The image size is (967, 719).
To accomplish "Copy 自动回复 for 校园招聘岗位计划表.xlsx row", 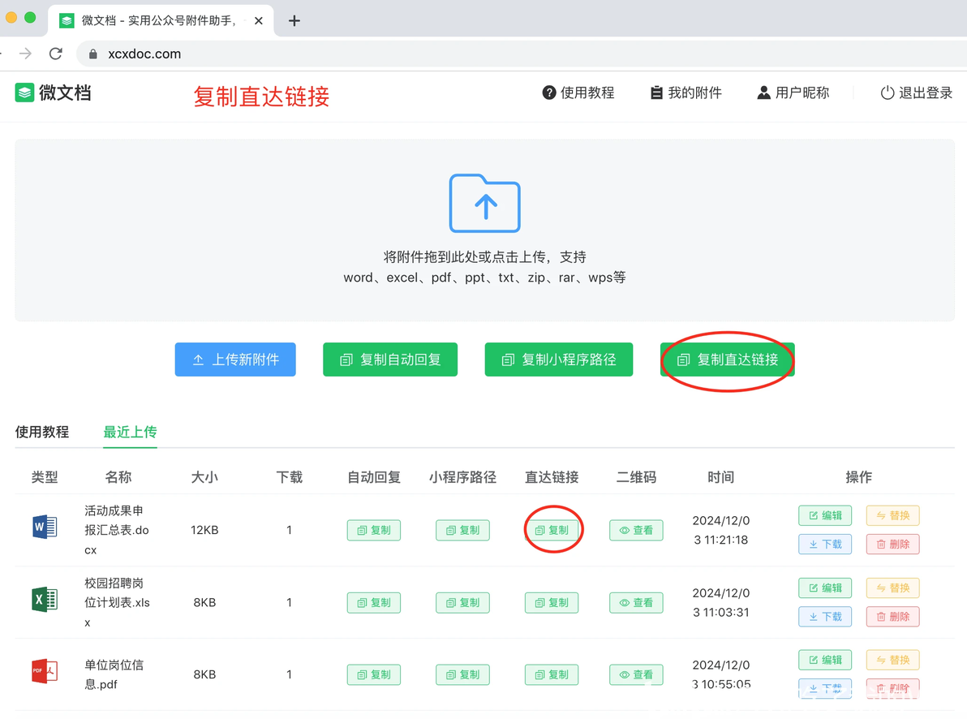I will click(374, 602).
